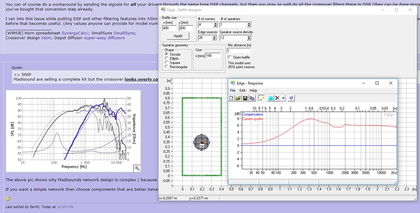This screenshot has width=420, height=213.
Task: Minimize the Edge Response window
Action: (363, 83)
